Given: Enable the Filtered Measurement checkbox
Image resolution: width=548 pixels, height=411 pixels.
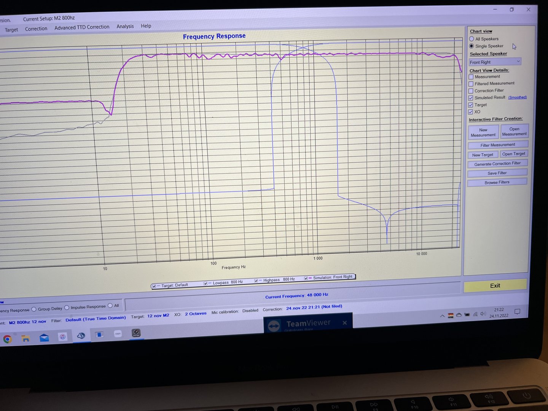Looking at the screenshot, I should 471,84.
